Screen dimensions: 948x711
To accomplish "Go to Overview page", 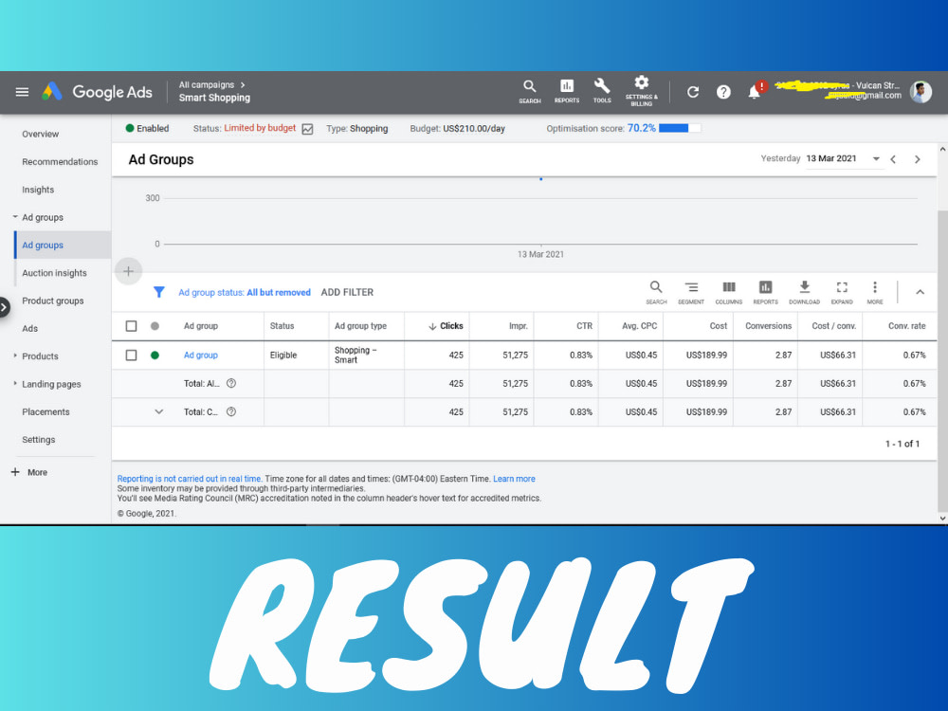I will pos(41,134).
